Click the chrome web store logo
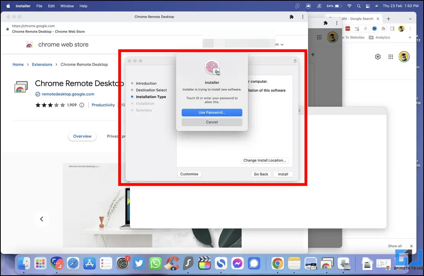 coord(29,45)
